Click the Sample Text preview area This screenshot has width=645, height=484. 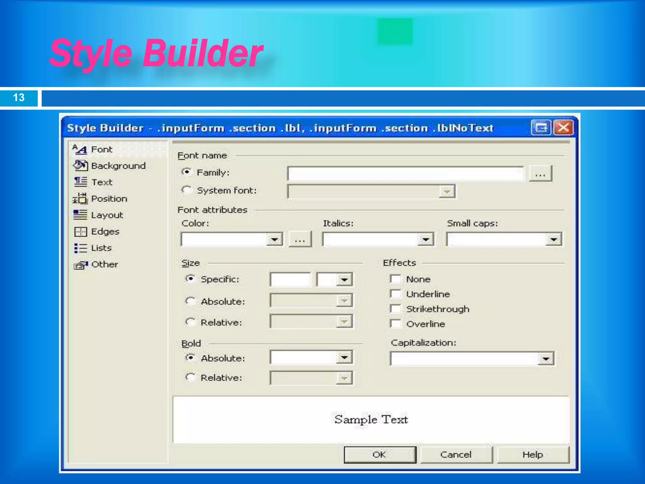[371, 419]
